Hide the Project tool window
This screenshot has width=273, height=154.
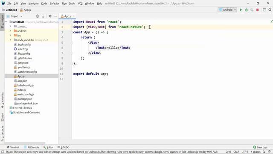coord(56,16)
